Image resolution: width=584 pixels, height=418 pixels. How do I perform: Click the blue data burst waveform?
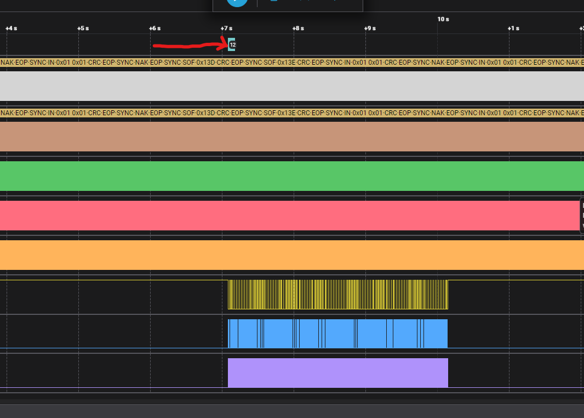tap(337, 334)
